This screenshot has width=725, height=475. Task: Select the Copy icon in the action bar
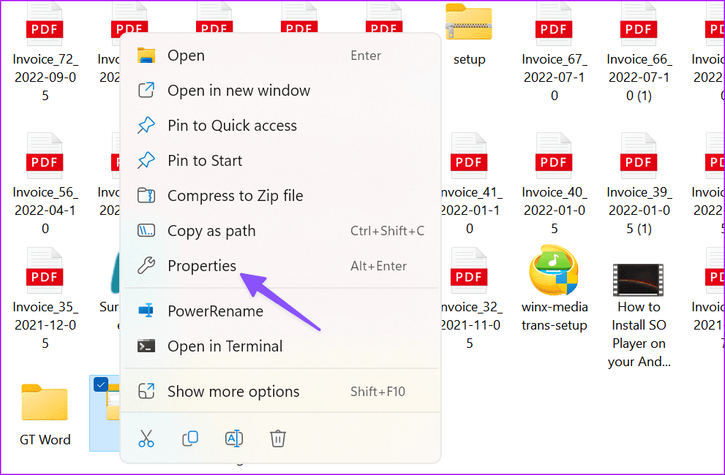point(190,438)
